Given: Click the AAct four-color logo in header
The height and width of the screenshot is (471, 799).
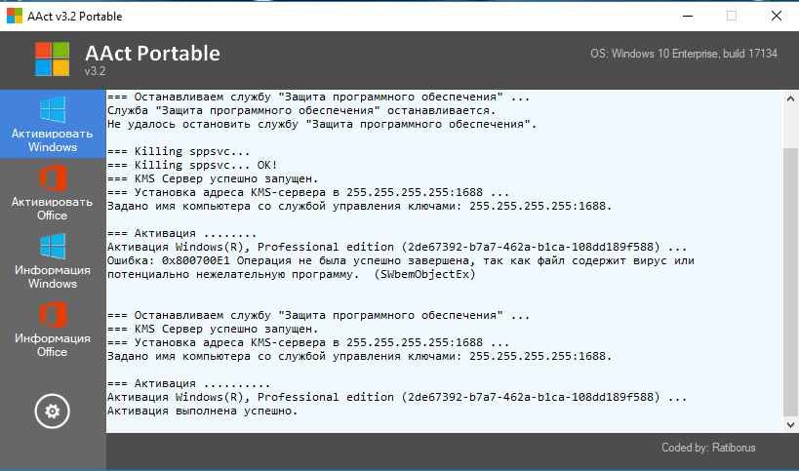Looking at the screenshot, I should click(55, 59).
